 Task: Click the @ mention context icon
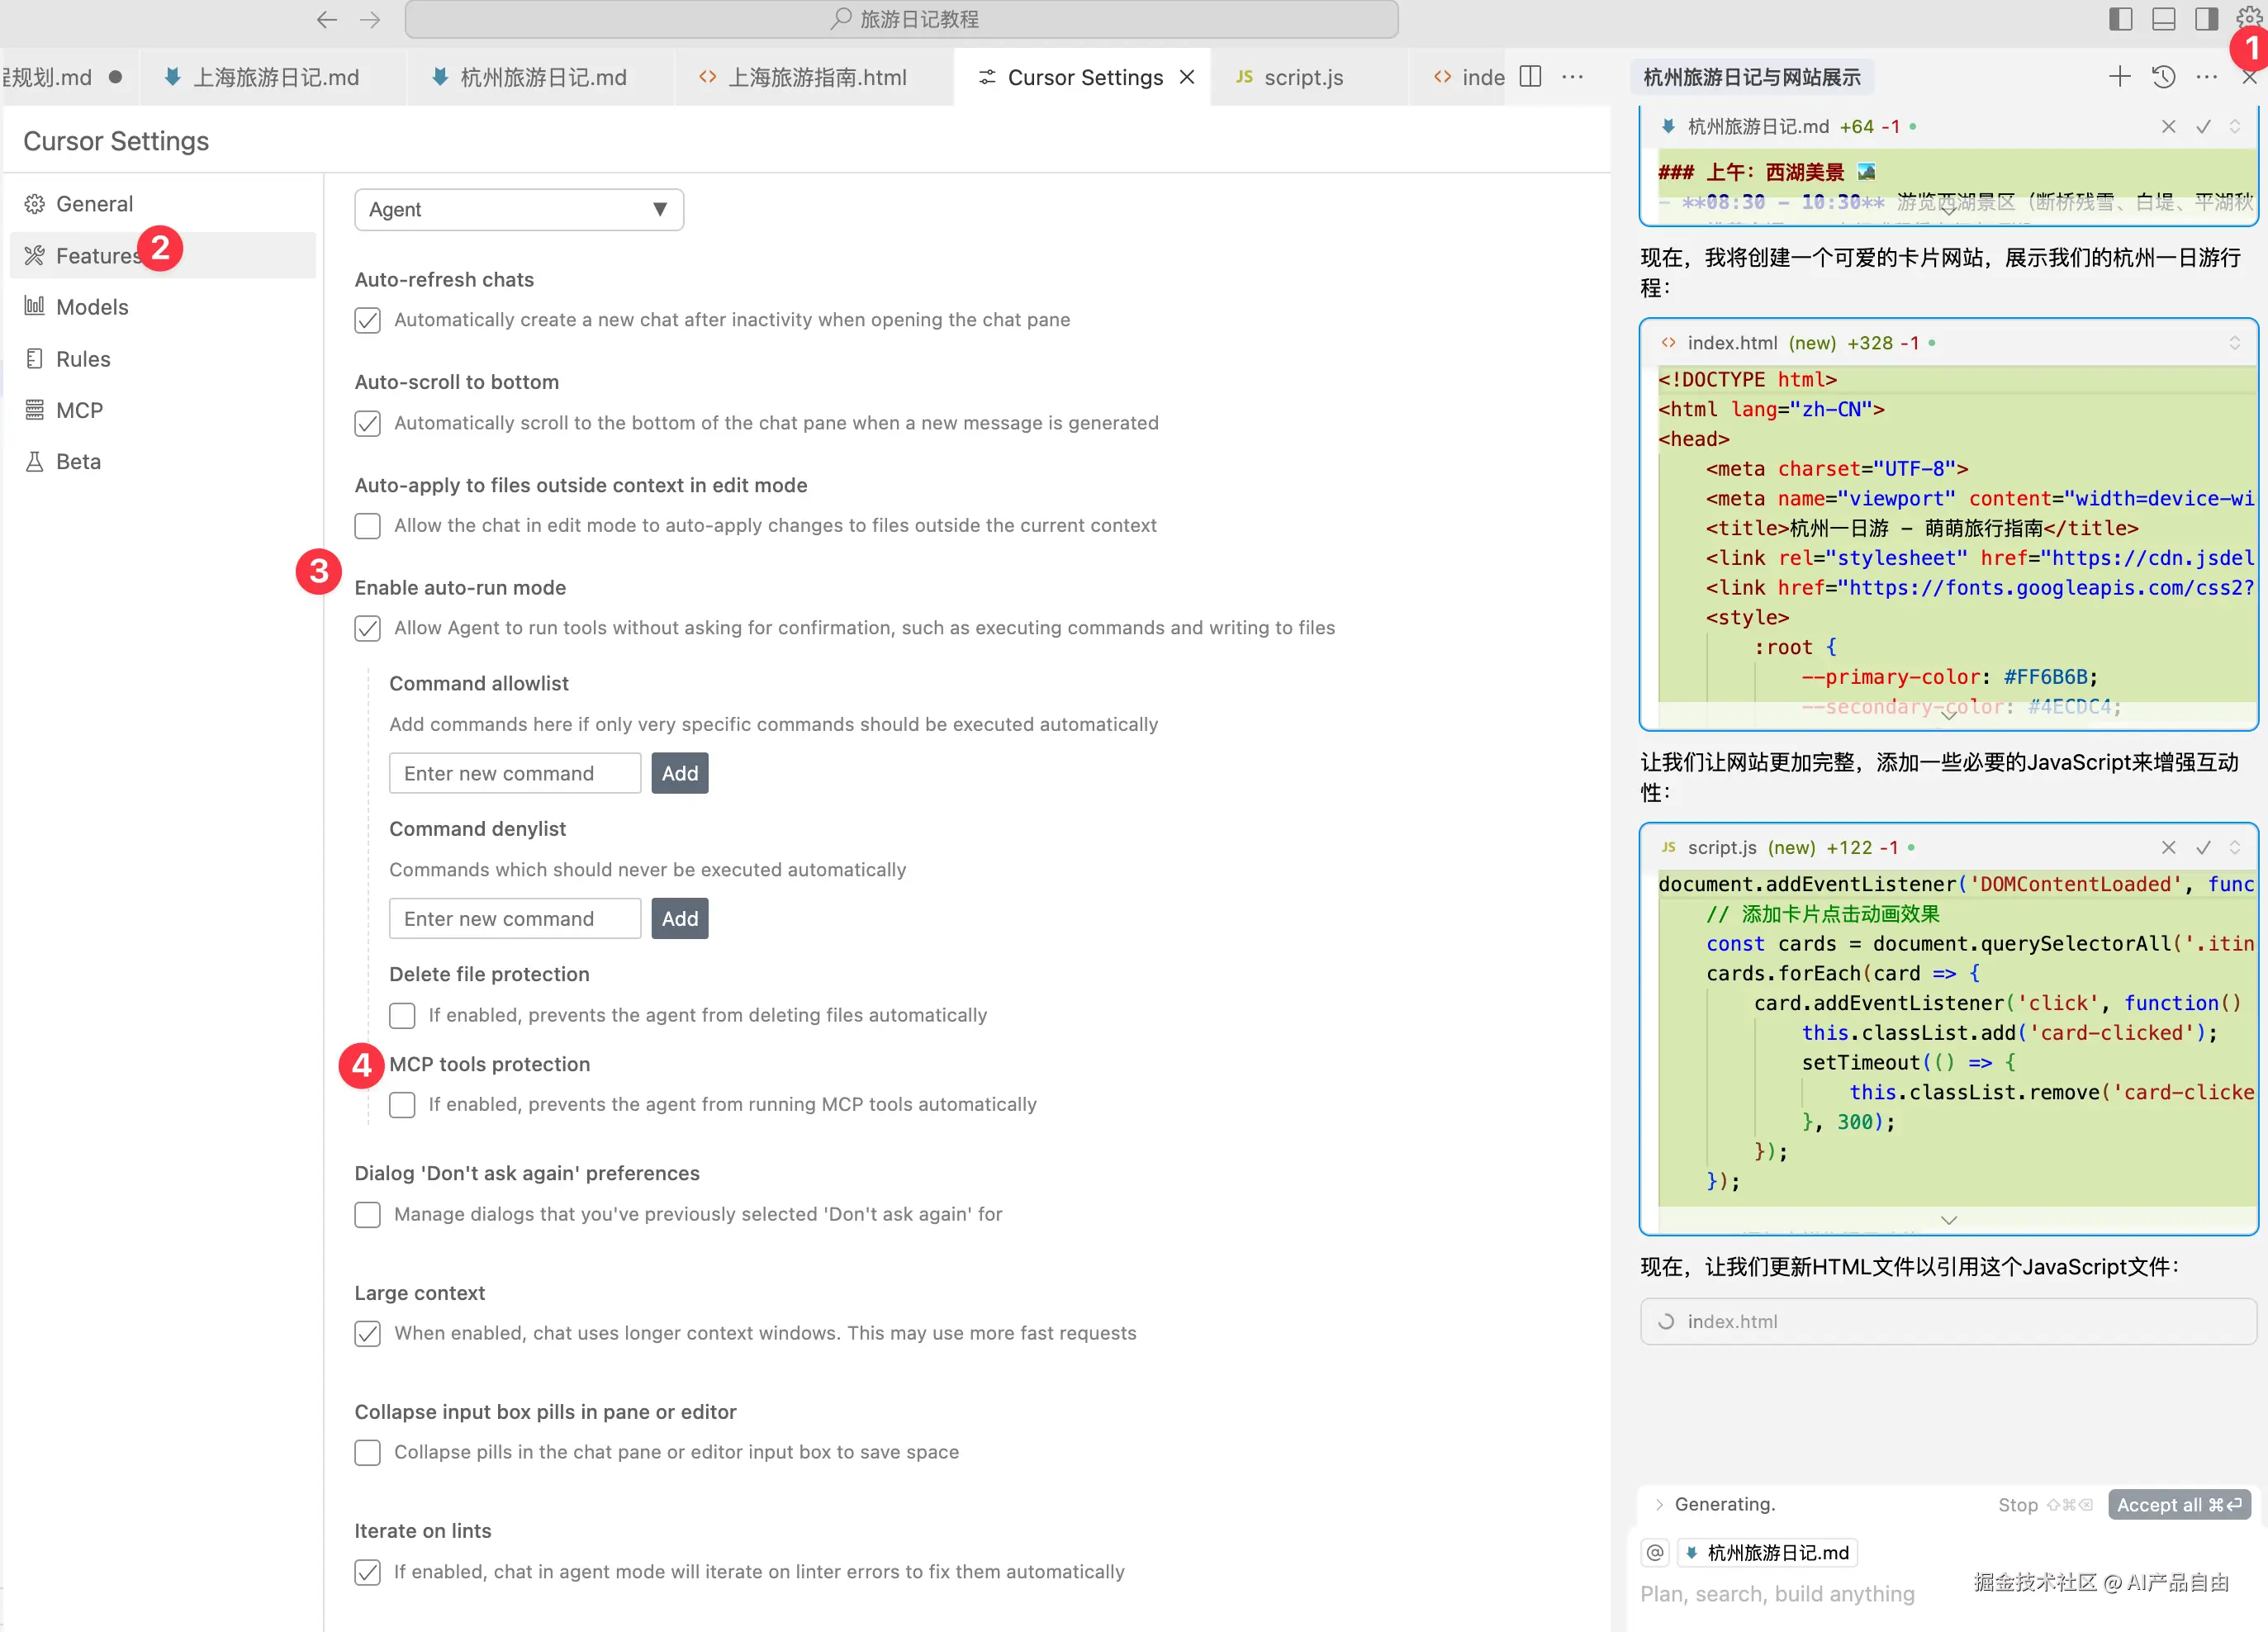(x=1656, y=1552)
